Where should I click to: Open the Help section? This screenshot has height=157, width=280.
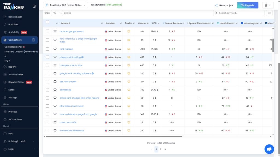11,134
